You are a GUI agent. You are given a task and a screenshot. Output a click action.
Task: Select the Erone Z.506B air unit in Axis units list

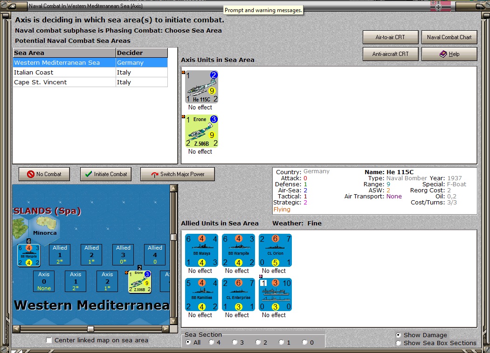click(x=201, y=131)
